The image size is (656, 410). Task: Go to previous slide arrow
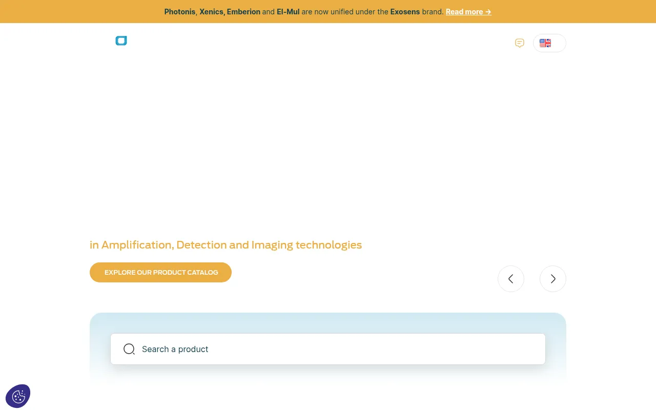[x=511, y=279]
